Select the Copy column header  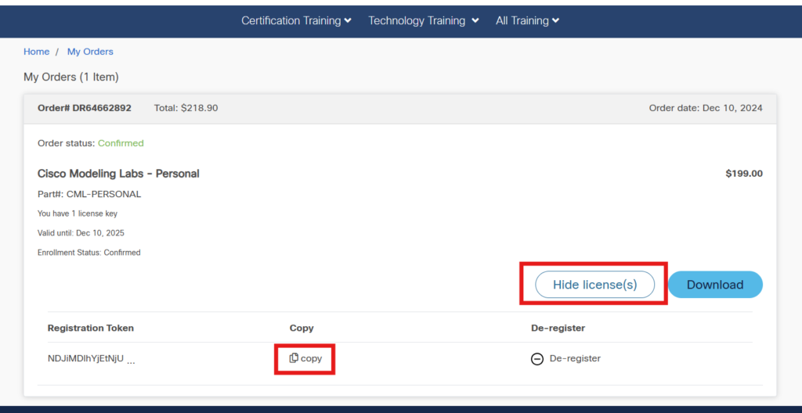tap(302, 329)
